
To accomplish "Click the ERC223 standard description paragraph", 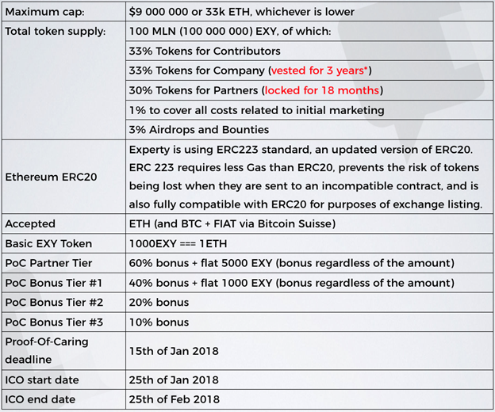I will [x=305, y=177].
